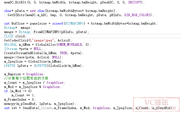181x113 pixels.
Task: Click the 'mmage->Save' call line
Action: pyautogui.click(x=34, y=57)
